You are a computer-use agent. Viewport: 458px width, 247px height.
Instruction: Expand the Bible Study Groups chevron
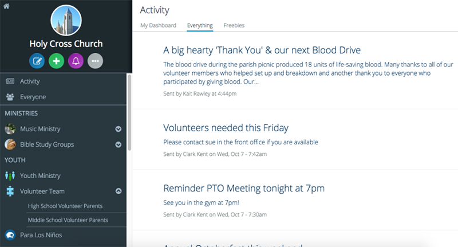pyautogui.click(x=118, y=144)
